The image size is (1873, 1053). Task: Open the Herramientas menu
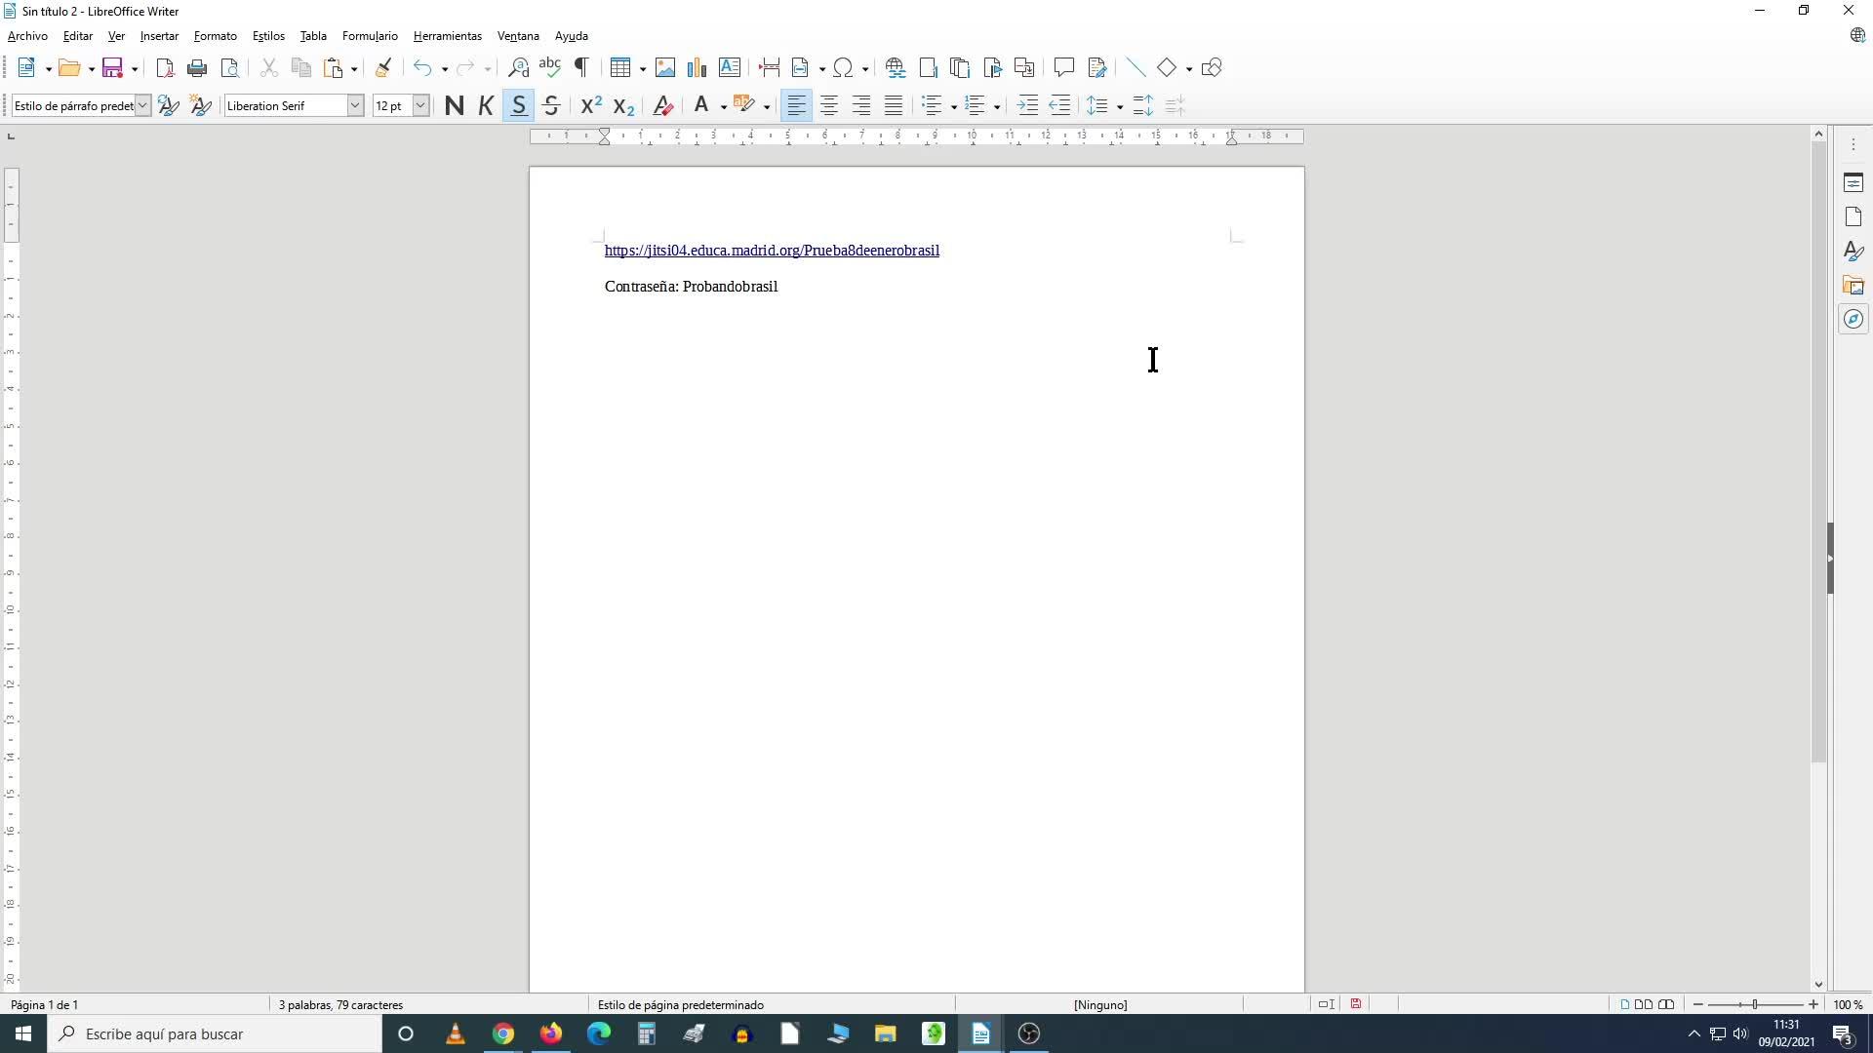[447, 36]
